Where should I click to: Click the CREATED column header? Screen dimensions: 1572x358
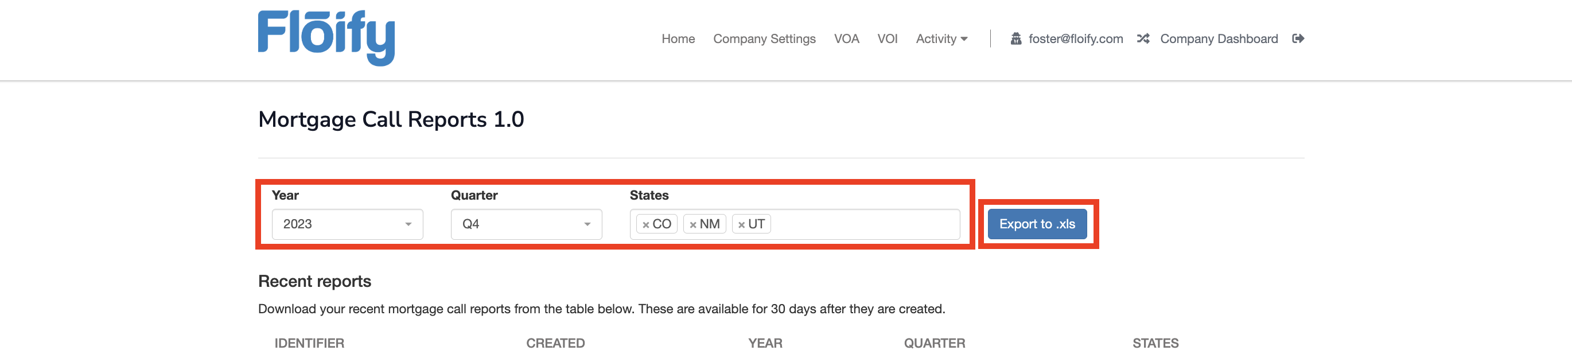[555, 343]
